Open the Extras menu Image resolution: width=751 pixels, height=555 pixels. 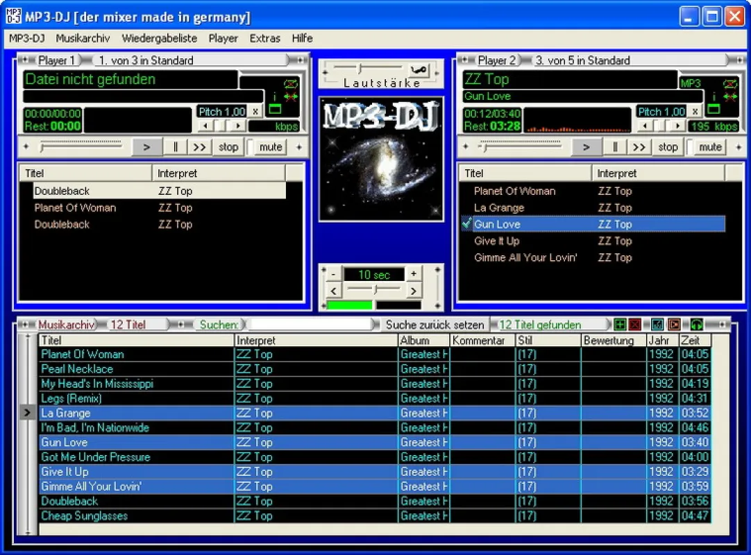point(265,38)
